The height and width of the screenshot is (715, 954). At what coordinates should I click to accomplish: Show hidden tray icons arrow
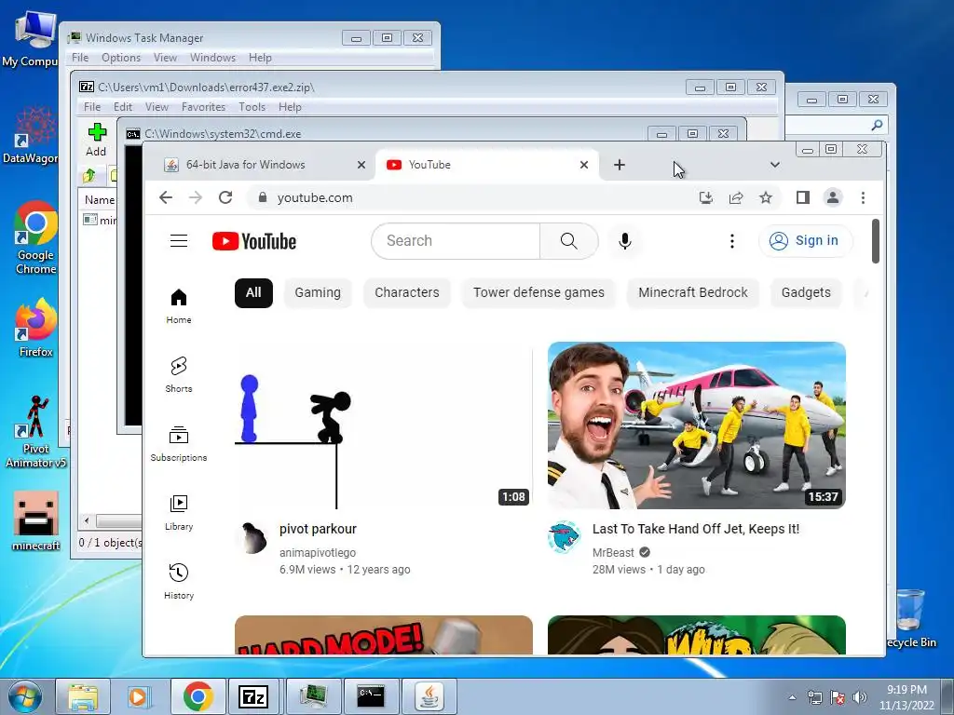pos(792,697)
